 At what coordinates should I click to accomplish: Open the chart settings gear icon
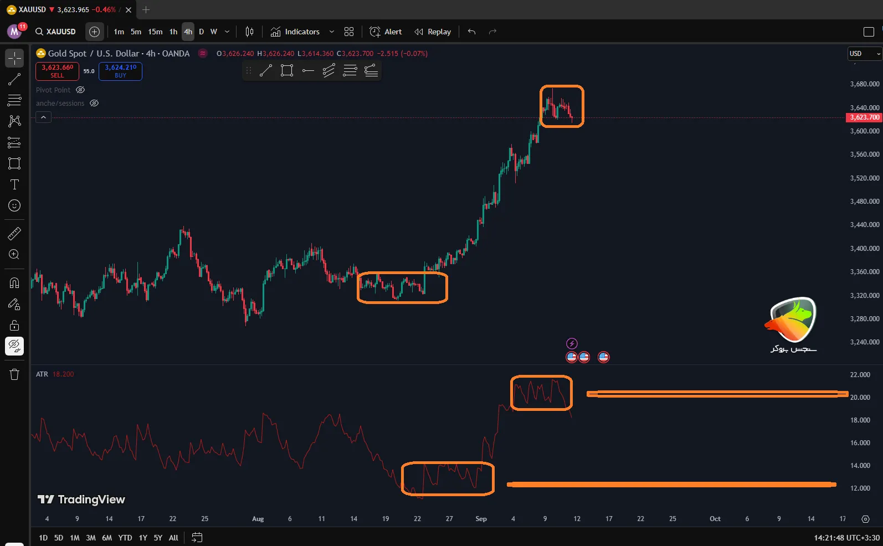pyautogui.click(x=865, y=519)
